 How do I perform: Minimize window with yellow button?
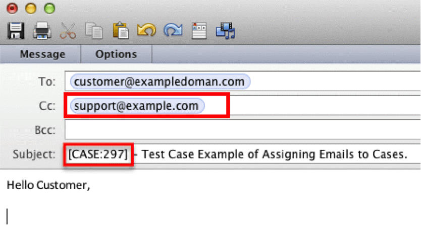31,8
